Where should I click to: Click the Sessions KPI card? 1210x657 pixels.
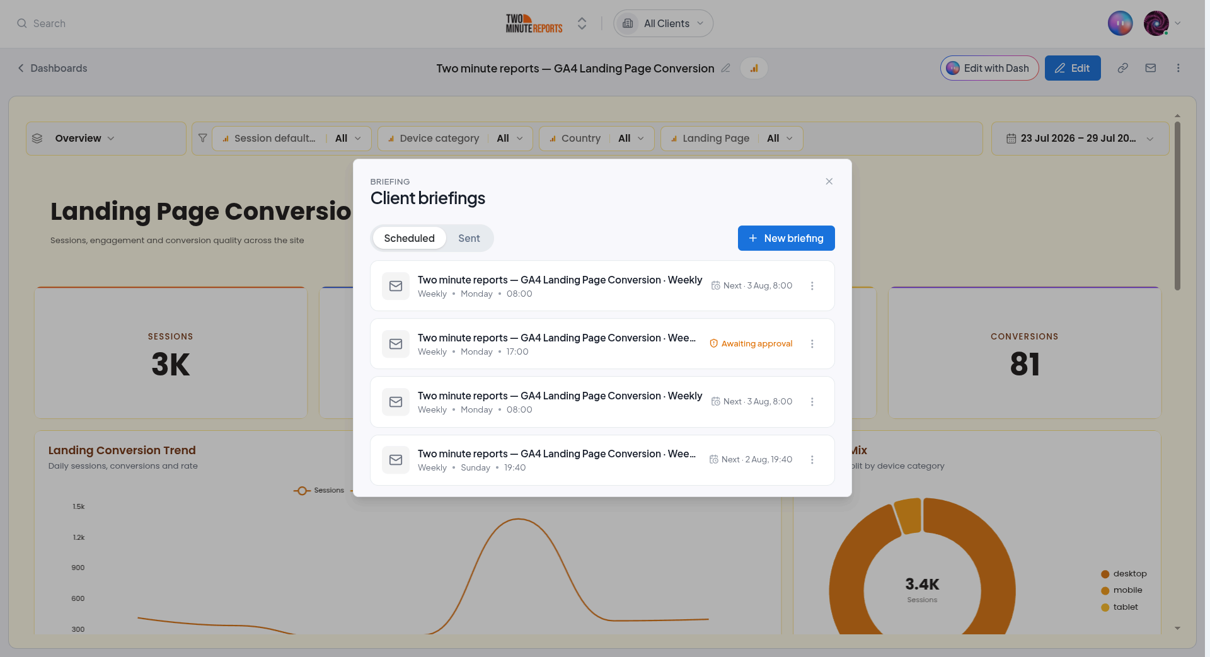[x=171, y=353]
